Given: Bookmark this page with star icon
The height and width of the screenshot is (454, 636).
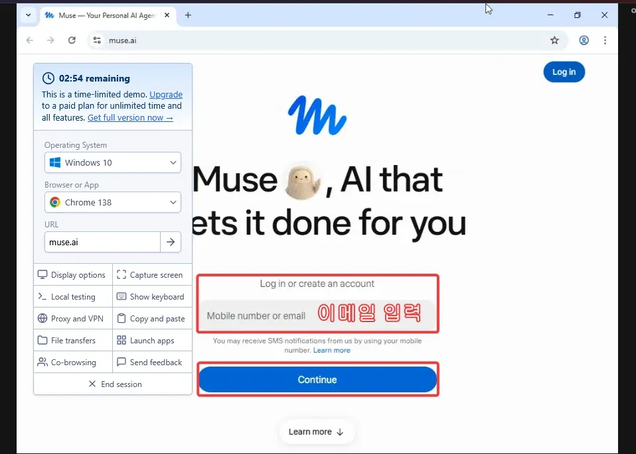Looking at the screenshot, I should click(554, 40).
